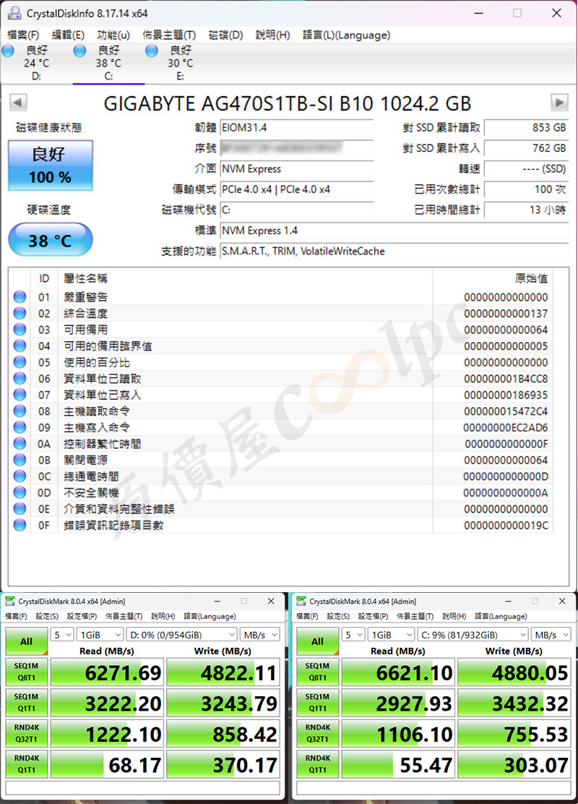The image size is (578, 804).
Task: Open 1GiB test size dropdown in D: window
Action: click(100, 635)
